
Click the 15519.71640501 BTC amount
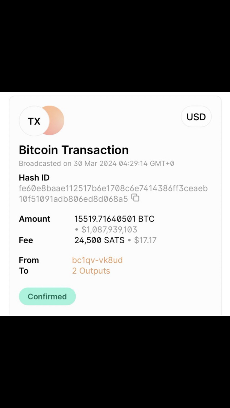[114, 219]
